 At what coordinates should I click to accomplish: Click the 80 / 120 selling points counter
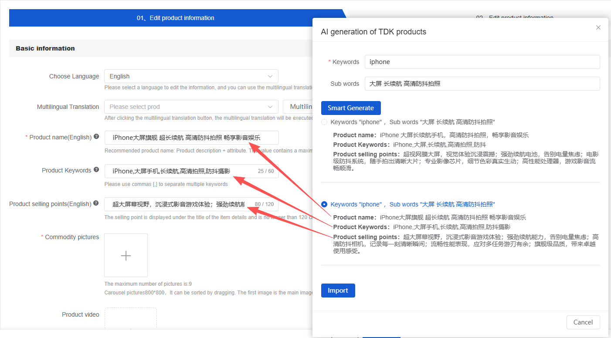[x=264, y=204]
